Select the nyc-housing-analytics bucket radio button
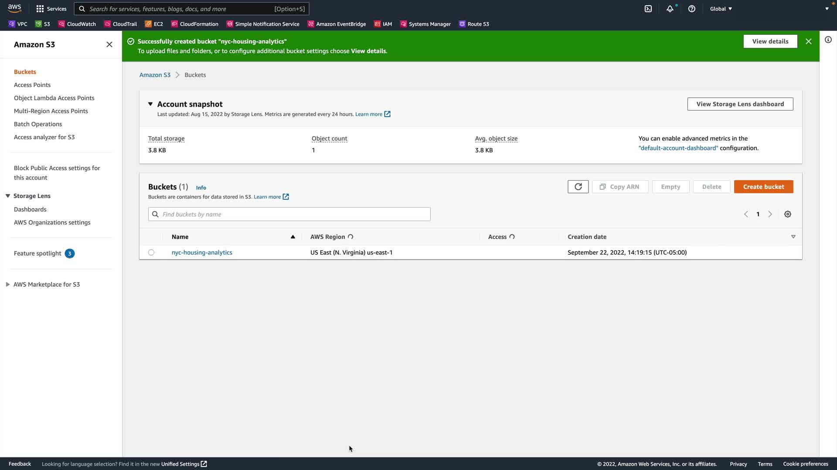 (151, 252)
